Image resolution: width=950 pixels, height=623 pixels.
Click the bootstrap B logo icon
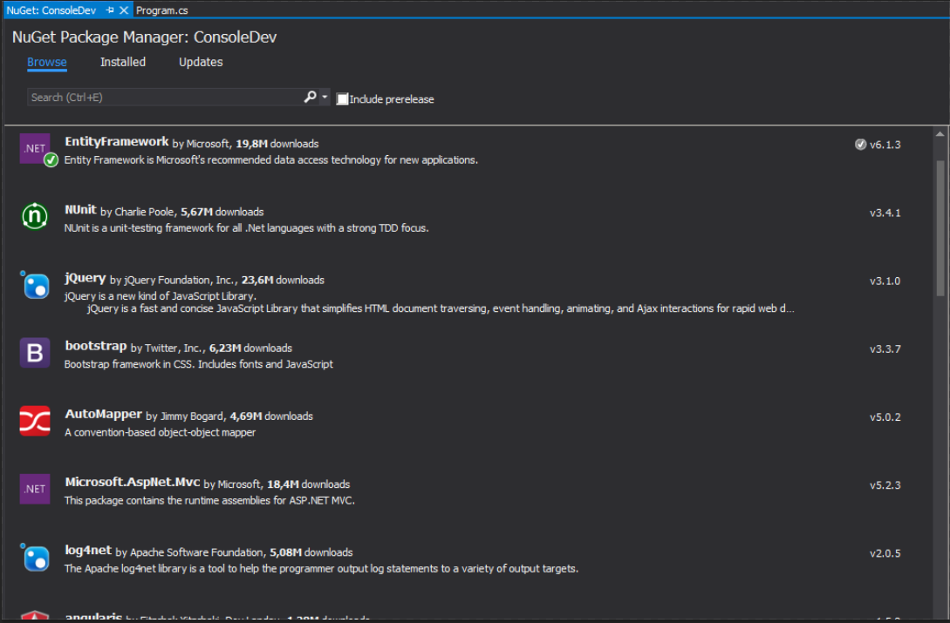coord(35,352)
